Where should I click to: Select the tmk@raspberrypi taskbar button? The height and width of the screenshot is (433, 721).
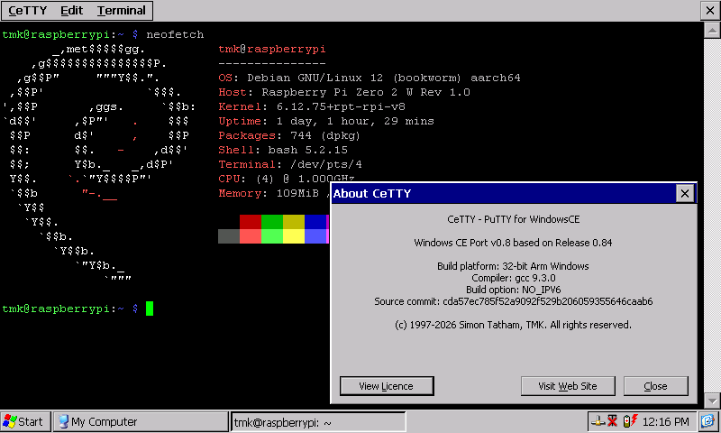tap(318, 422)
